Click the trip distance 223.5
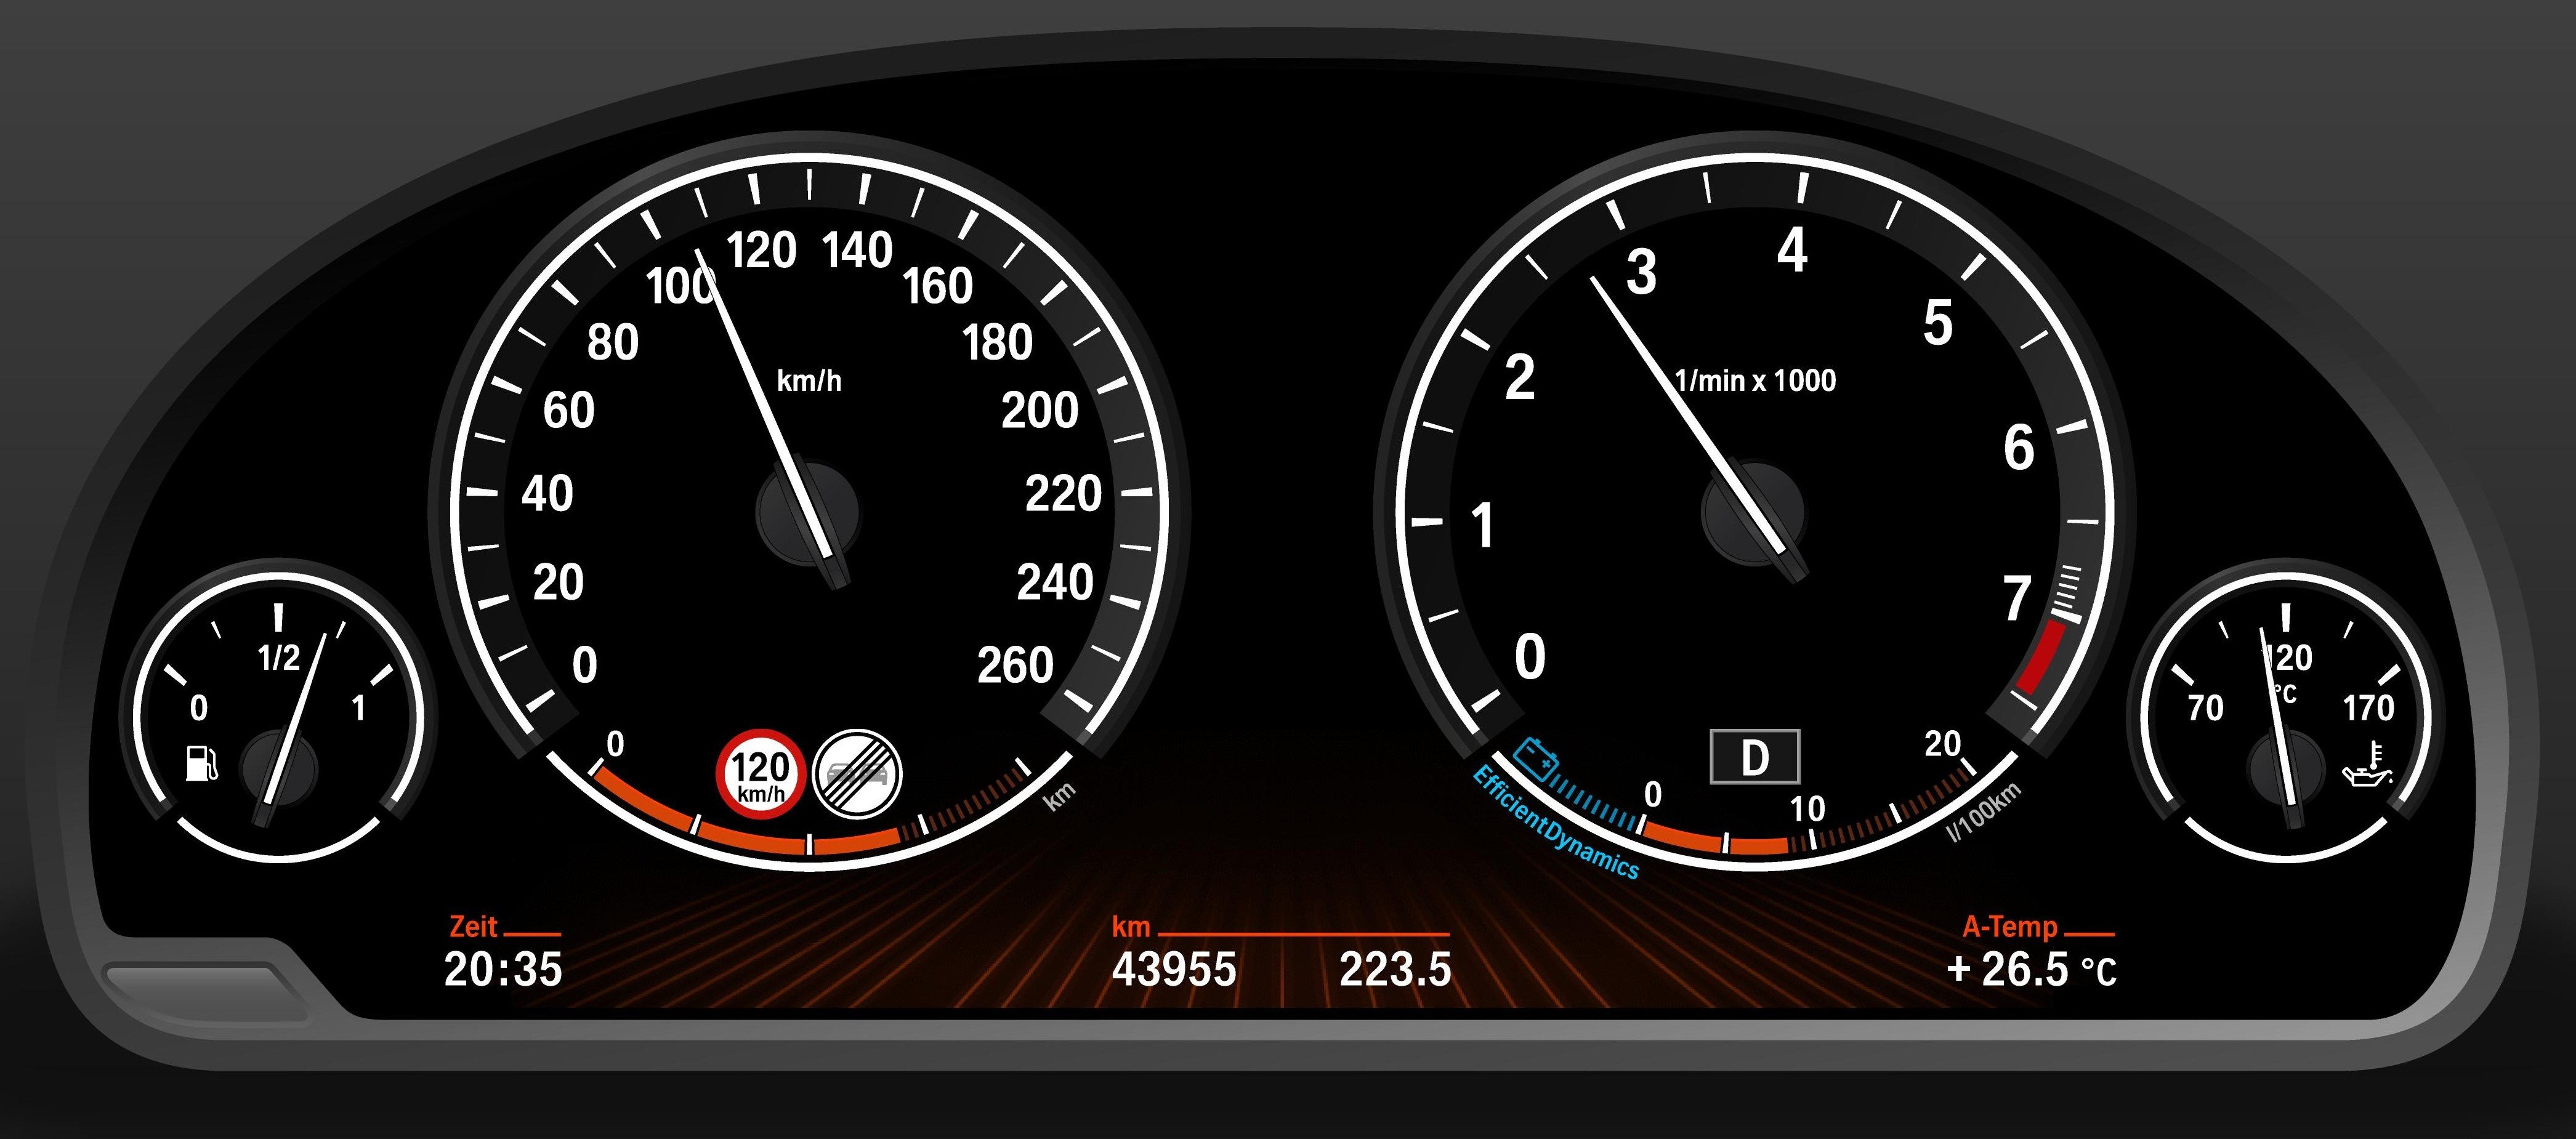This screenshot has height=1139, width=2576. pyautogui.click(x=1395, y=969)
